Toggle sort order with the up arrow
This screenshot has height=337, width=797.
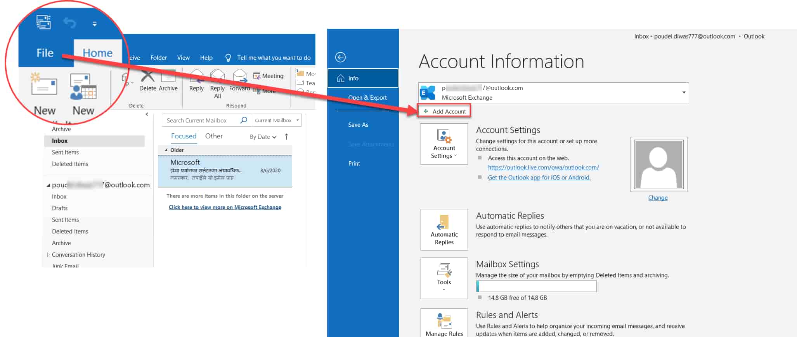coord(286,137)
